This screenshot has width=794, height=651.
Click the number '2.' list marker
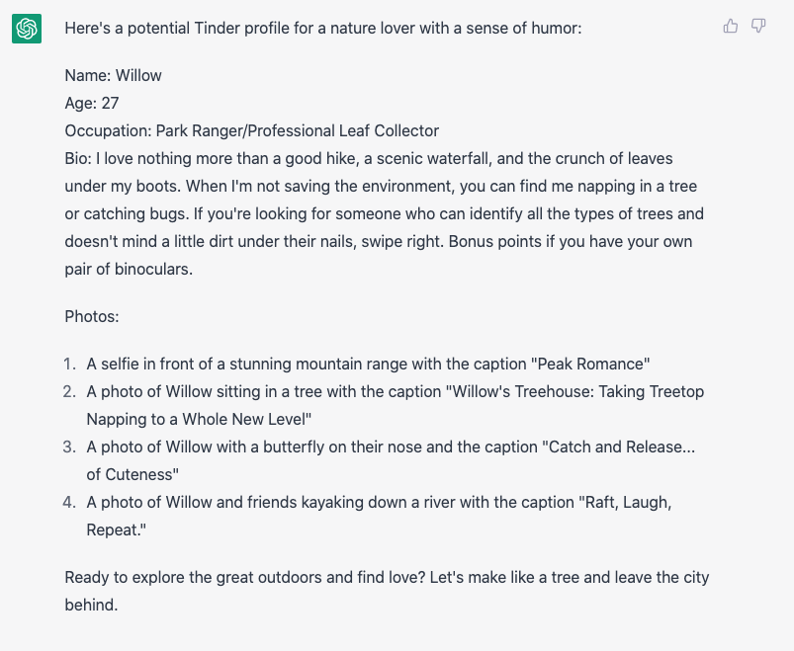click(69, 392)
